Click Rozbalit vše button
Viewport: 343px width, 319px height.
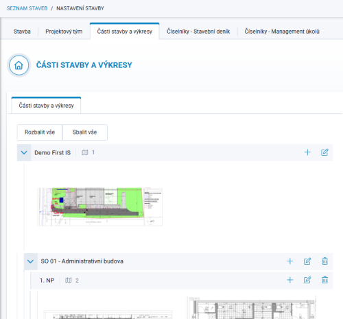click(x=40, y=132)
